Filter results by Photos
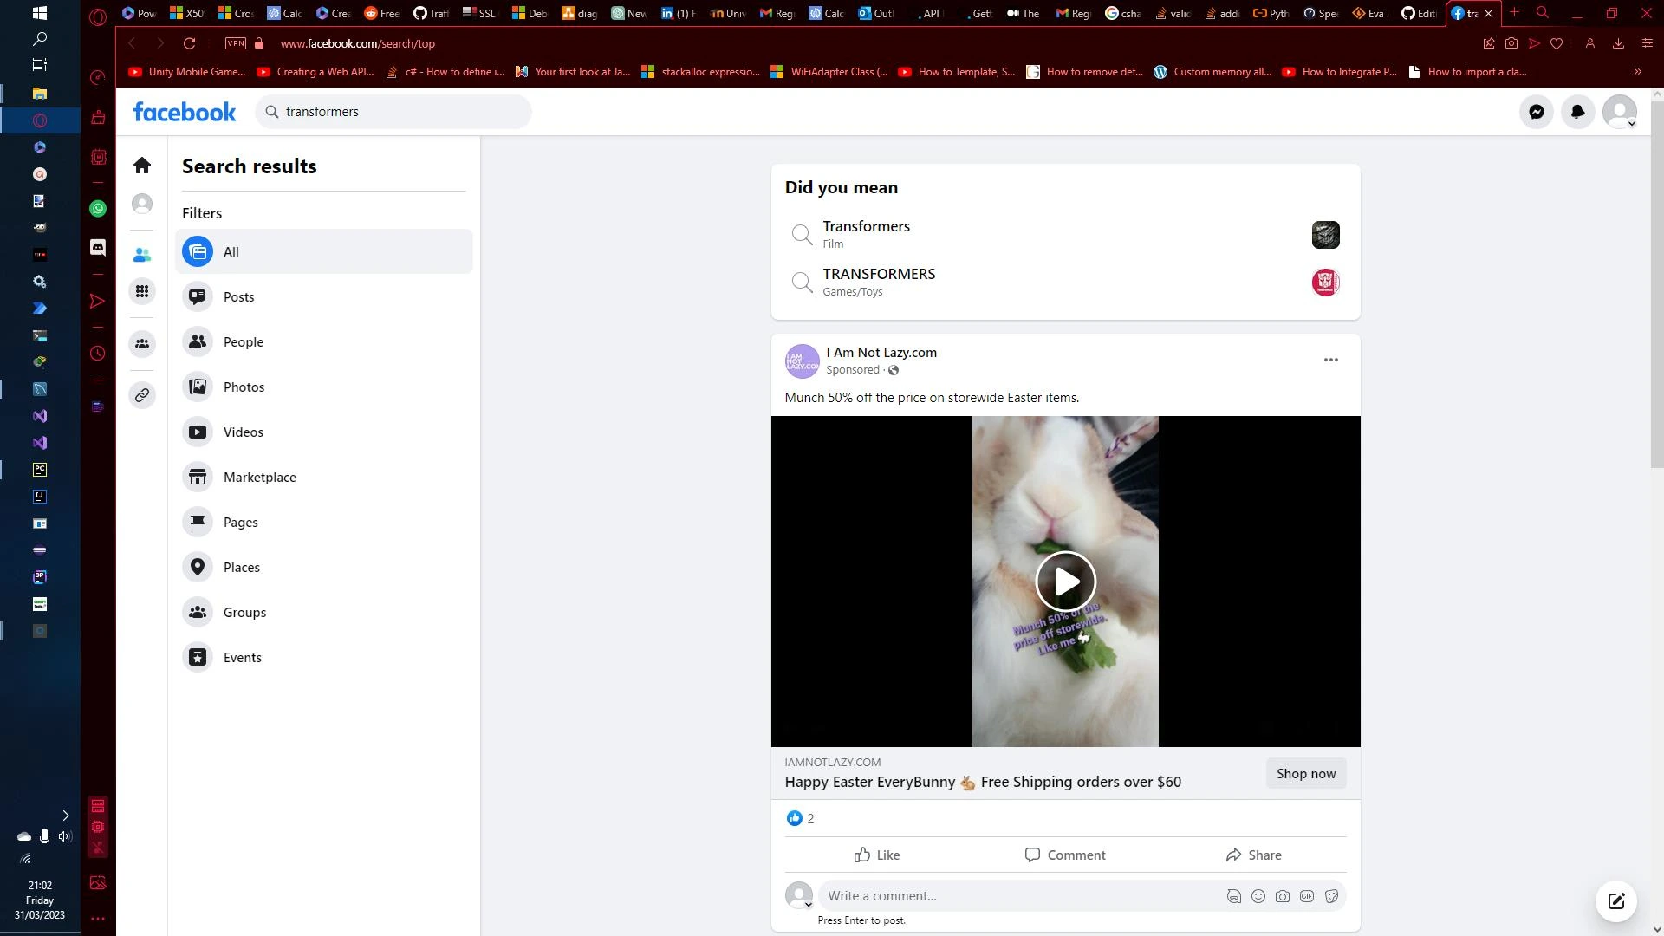This screenshot has width=1664, height=936. (x=324, y=387)
